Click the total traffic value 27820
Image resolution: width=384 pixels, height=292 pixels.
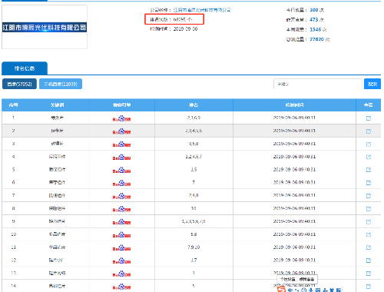(317, 39)
